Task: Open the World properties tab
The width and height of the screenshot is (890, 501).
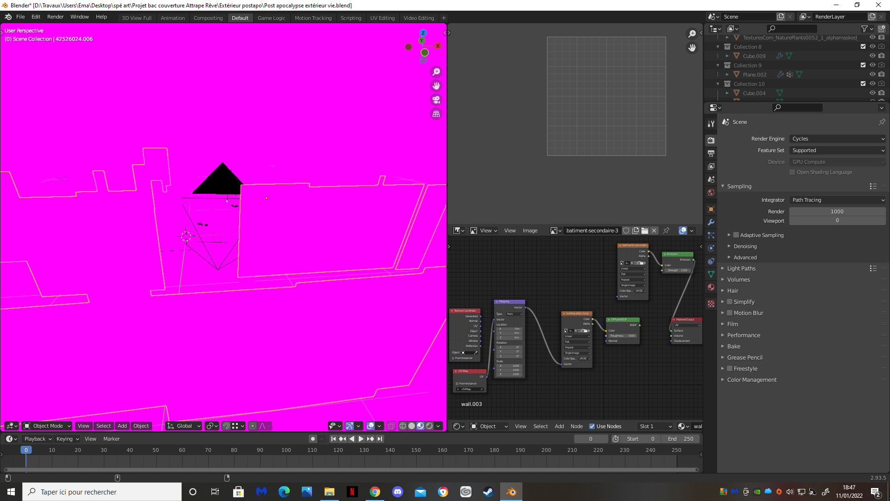Action: tap(711, 193)
